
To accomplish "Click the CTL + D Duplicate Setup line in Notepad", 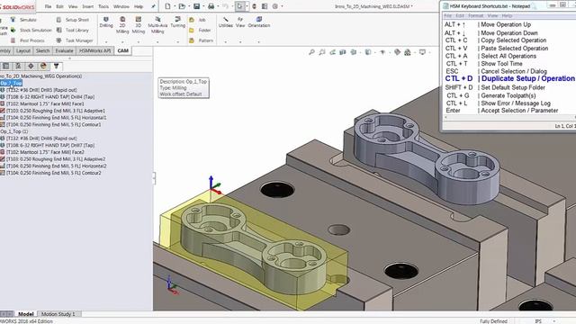I will (x=509, y=78).
